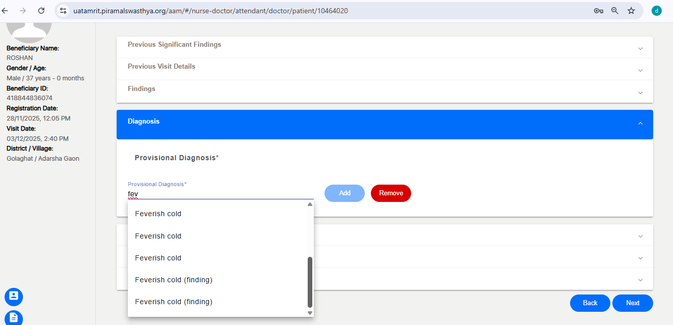
Task: Open the zoom magnifier icon in address bar
Action: click(615, 11)
